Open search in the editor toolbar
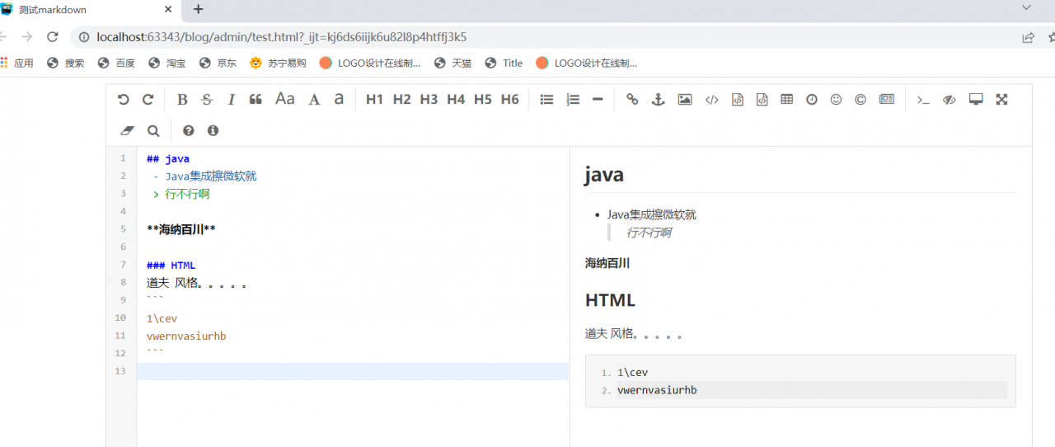 tap(153, 130)
